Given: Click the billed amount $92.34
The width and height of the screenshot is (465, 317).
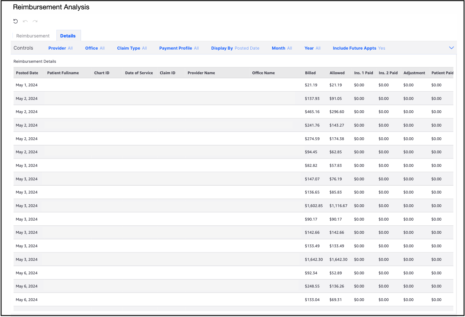Looking at the screenshot, I should pos(311,273).
